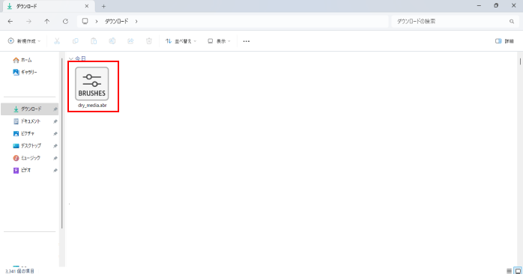Viewport: 523px width, 274px height.
Task: Minimize the Explorer window
Action: click(479, 6)
